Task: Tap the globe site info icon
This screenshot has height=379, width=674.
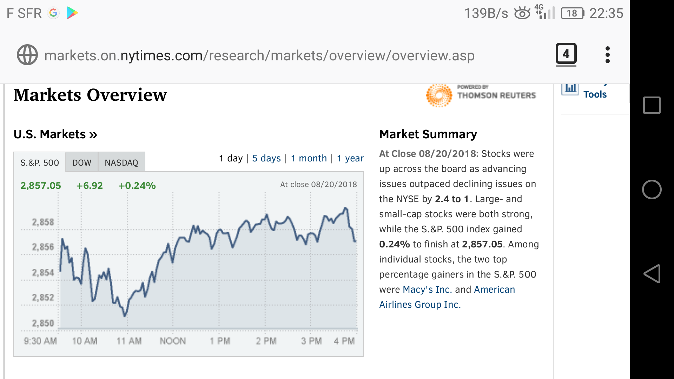Action: point(27,55)
